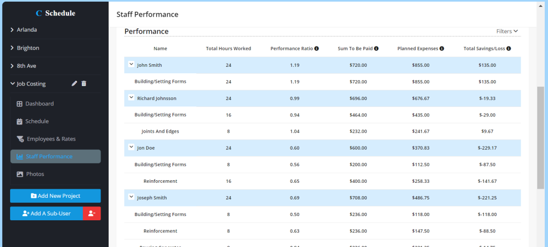Collapse the John Smith row
Screen dimensions: 548x247
[x=131, y=64]
